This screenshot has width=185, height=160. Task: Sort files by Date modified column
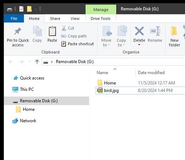pos(151,73)
